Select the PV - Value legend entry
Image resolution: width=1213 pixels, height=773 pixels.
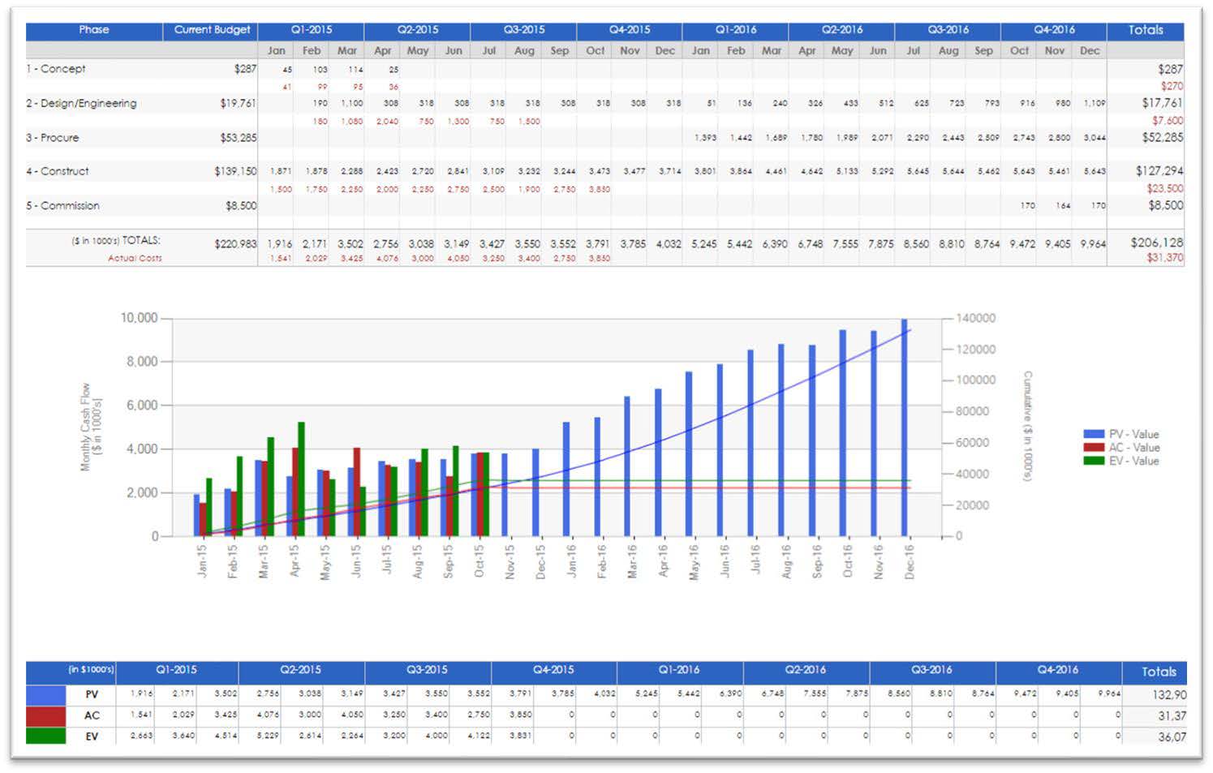1133,435
